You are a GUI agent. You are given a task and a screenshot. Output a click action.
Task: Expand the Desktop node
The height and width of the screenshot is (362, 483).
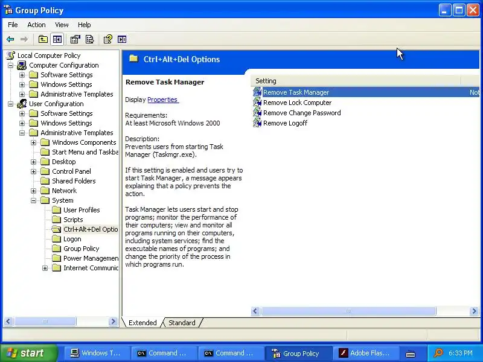(34, 162)
